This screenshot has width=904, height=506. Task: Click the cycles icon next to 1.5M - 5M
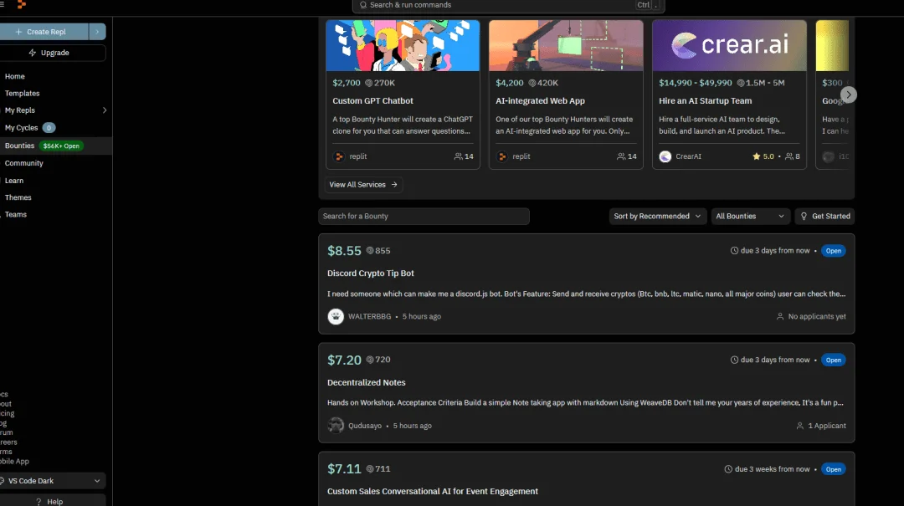click(x=741, y=83)
